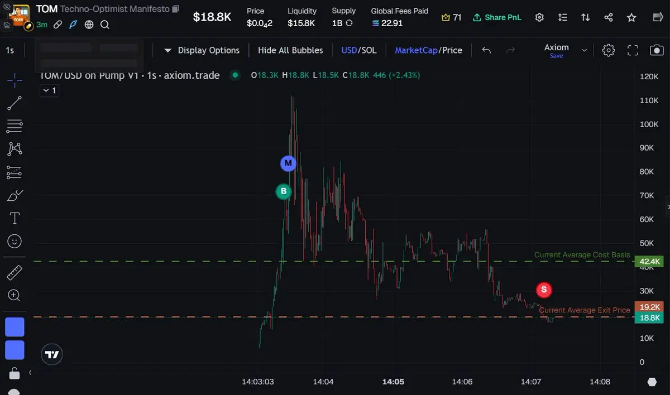
Task: Open the emoji sticker tool
Action: click(15, 241)
